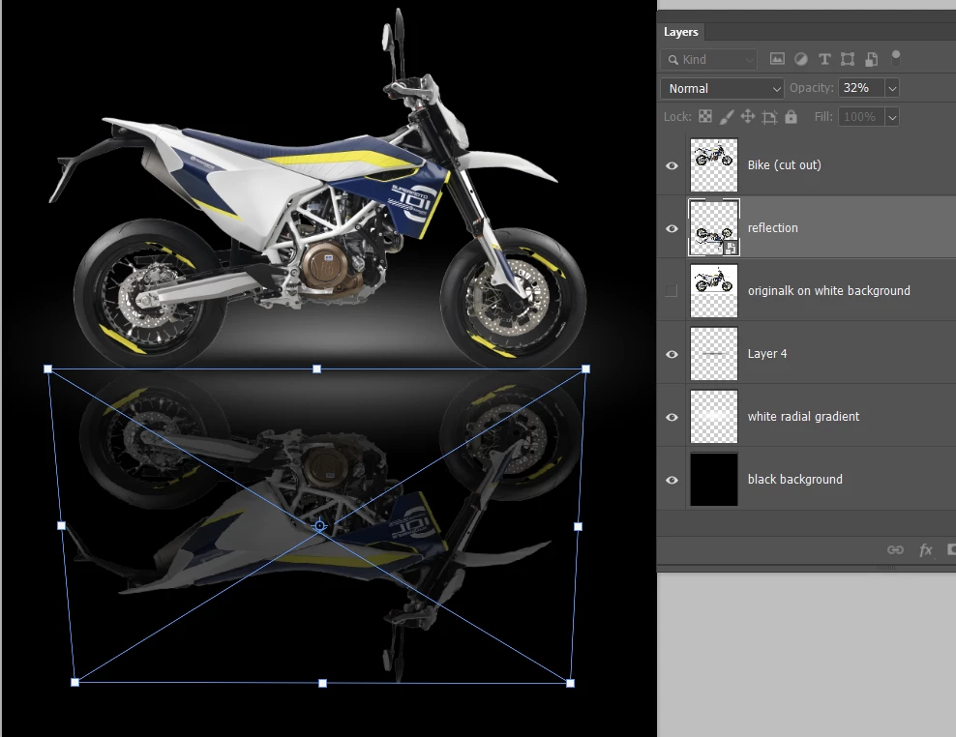Click the Layer 4 name
This screenshot has width=956, height=737.
[x=767, y=354]
